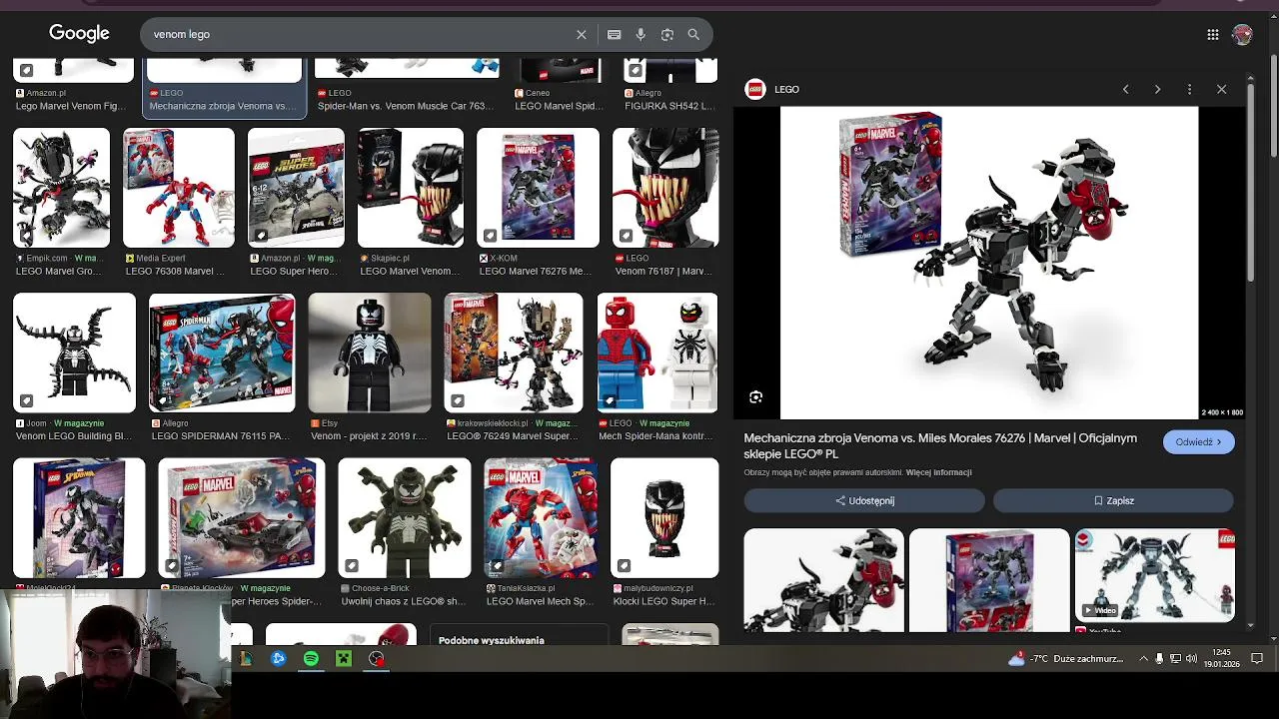Open the notification center icon
This screenshot has height=719, width=1279.
coord(1257,658)
